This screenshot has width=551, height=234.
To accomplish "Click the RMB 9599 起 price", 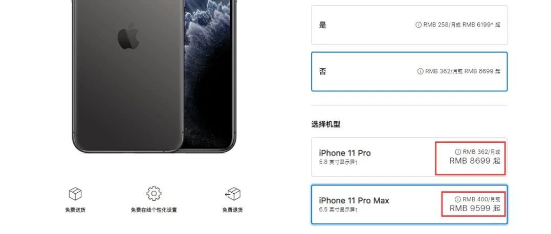I will [475, 209].
